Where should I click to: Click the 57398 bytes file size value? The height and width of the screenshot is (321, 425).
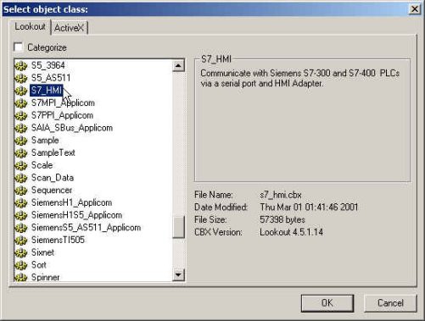point(282,219)
